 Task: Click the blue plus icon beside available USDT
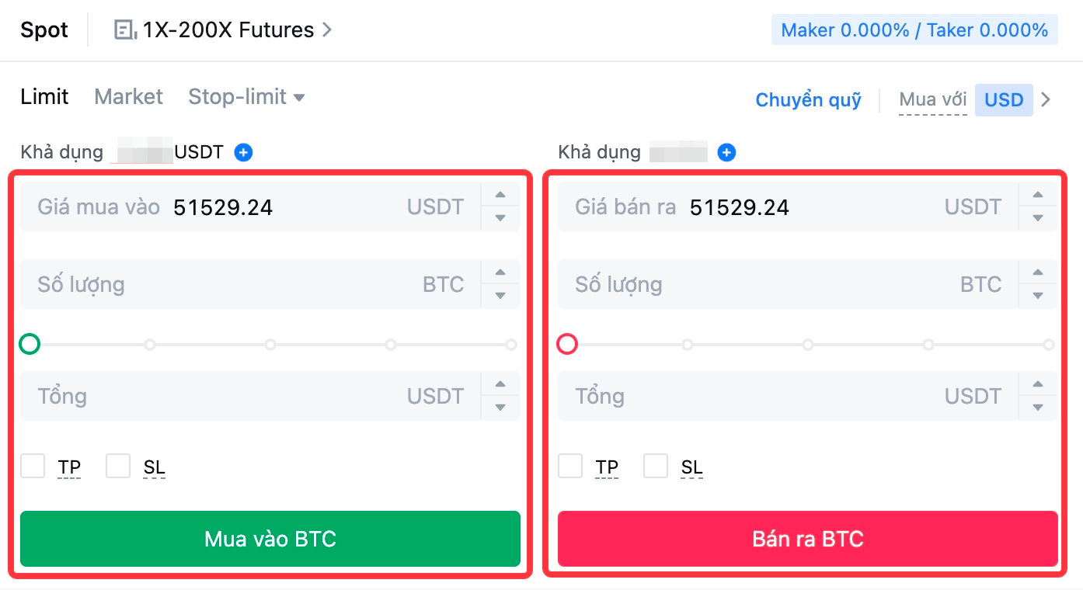243,152
